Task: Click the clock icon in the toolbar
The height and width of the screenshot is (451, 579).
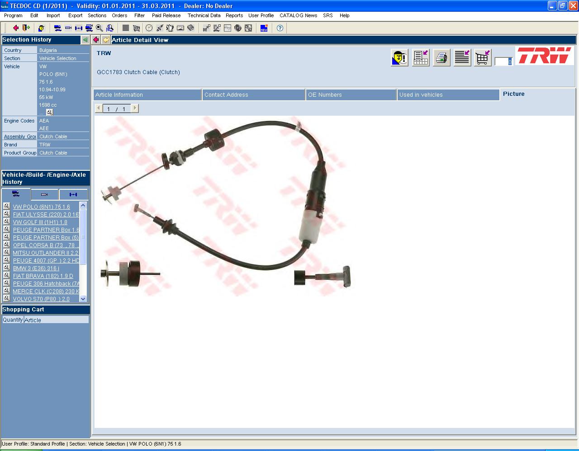Action: tap(149, 28)
